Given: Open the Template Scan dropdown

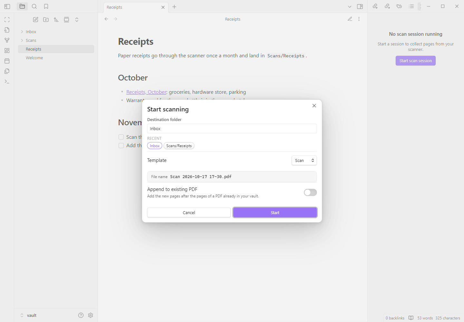Looking at the screenshot, I should (304, 160).
